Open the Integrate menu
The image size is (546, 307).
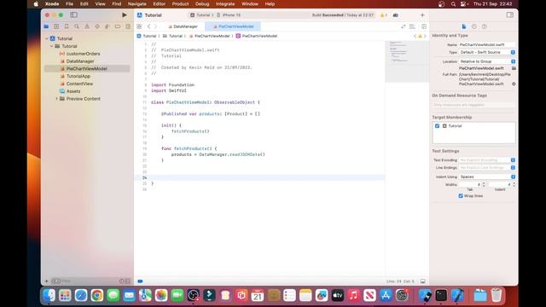(225, 3)
